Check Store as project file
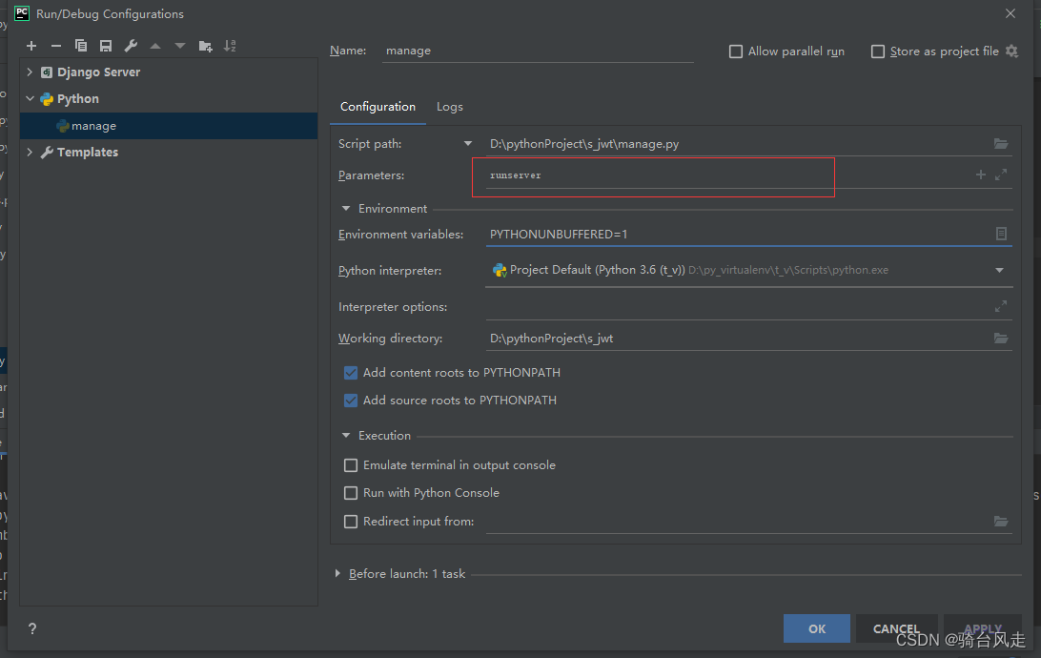Screen dimensions: 1041x658 (x=877, y=51)
